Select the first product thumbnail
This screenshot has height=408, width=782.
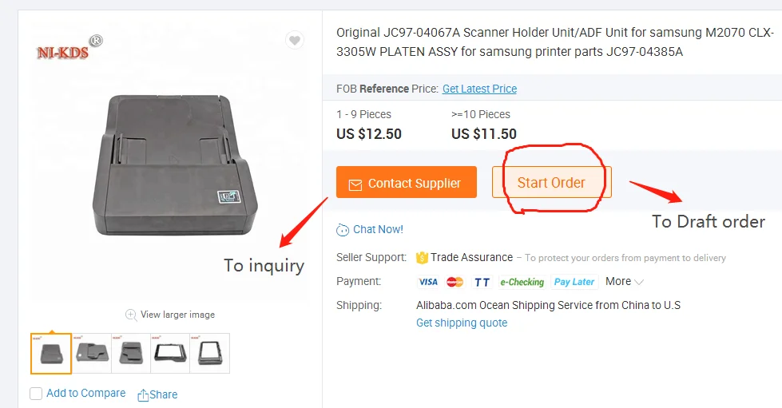pyautogui.click(x=51, y=353)
